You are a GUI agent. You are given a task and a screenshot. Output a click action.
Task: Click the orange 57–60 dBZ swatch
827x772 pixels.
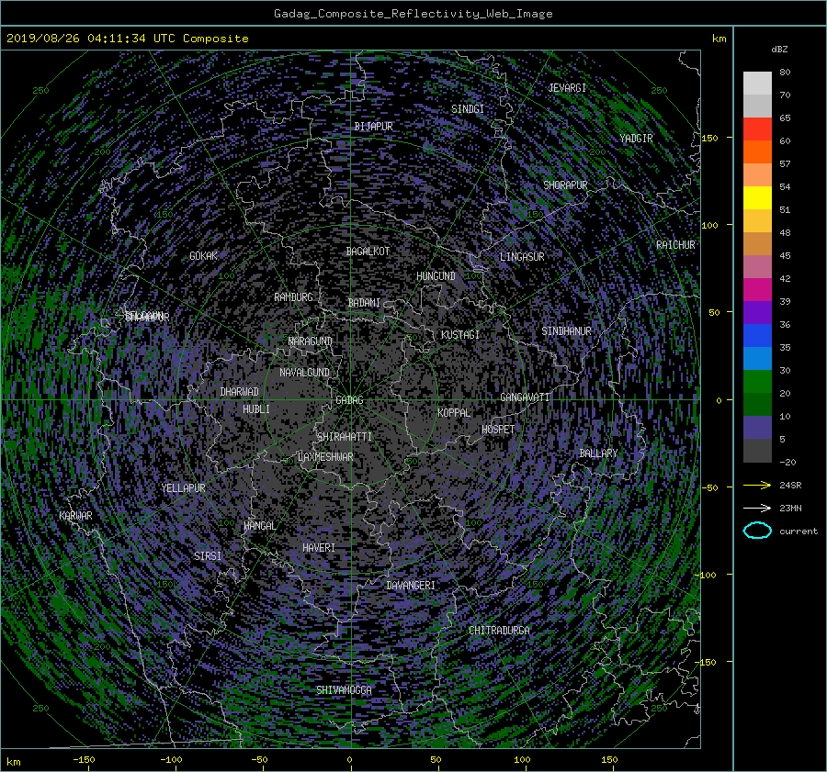click(757, 152)
